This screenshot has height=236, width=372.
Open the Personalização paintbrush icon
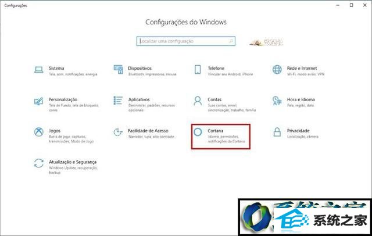click(39, 102)
